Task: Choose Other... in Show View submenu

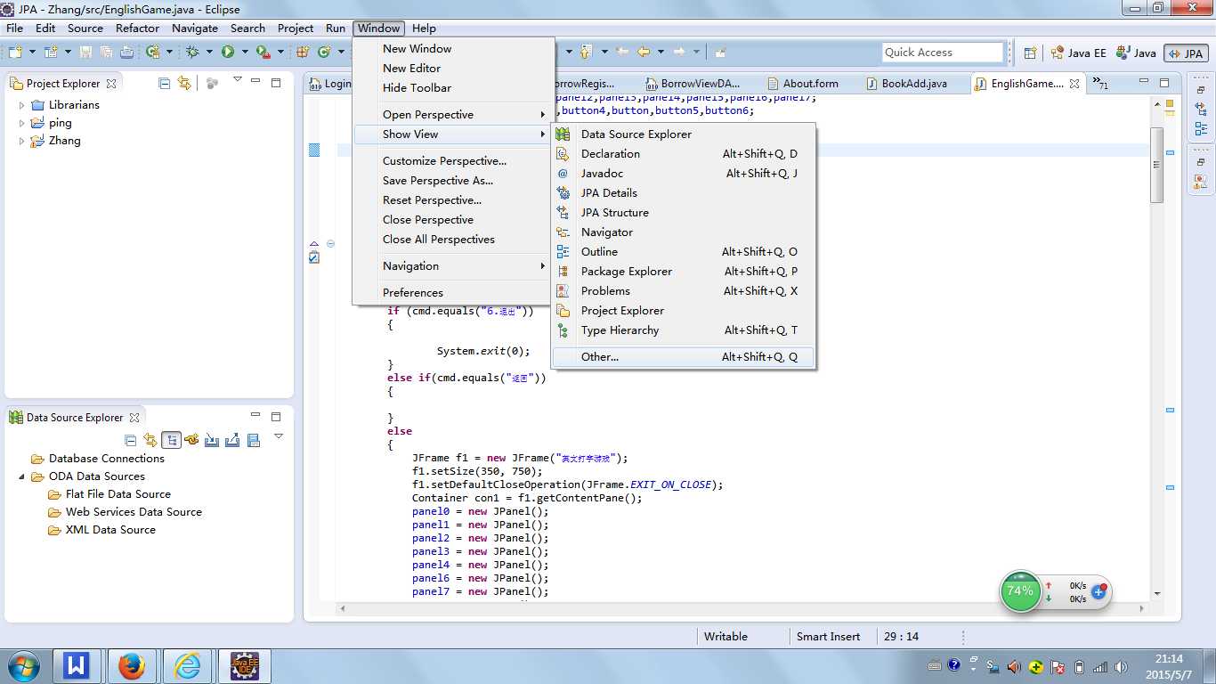Action: coord(683,357)
